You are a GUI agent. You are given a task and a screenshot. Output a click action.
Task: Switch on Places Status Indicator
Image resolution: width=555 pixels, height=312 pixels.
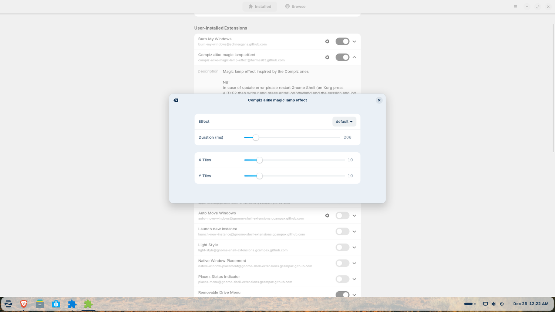click(342, 279)
